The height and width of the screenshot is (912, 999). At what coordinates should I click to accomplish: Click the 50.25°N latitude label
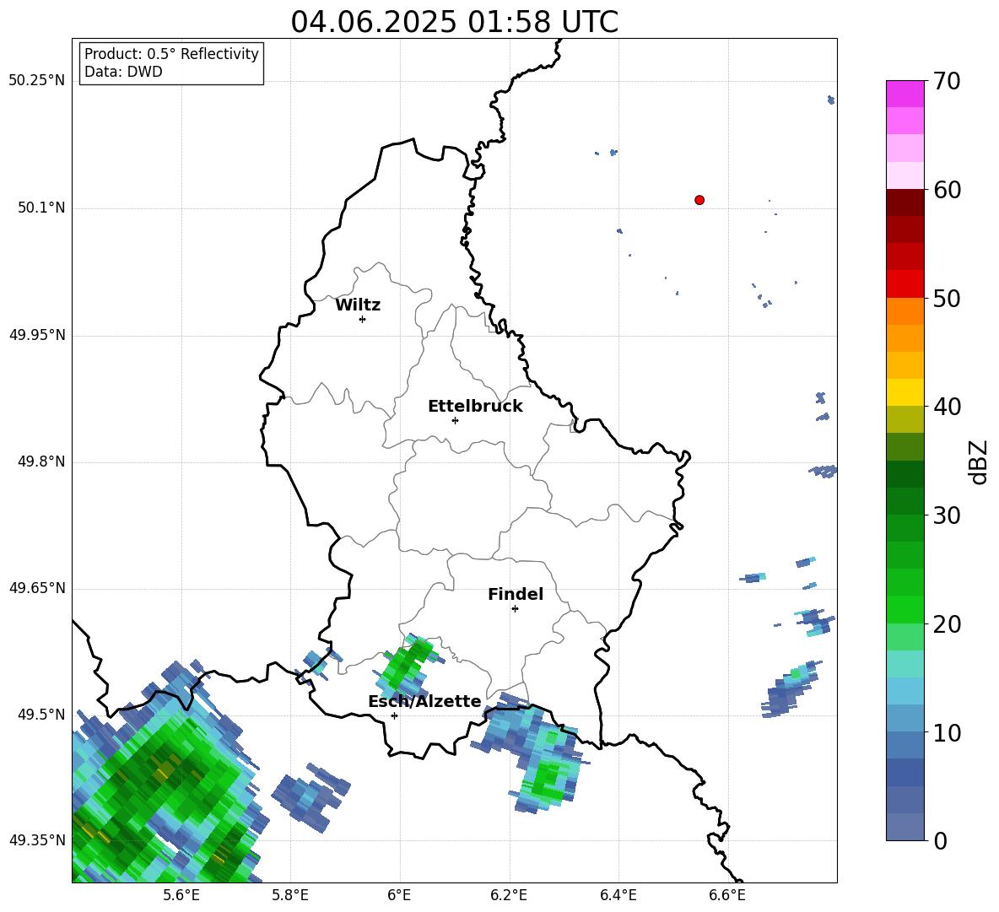point(37,81)
